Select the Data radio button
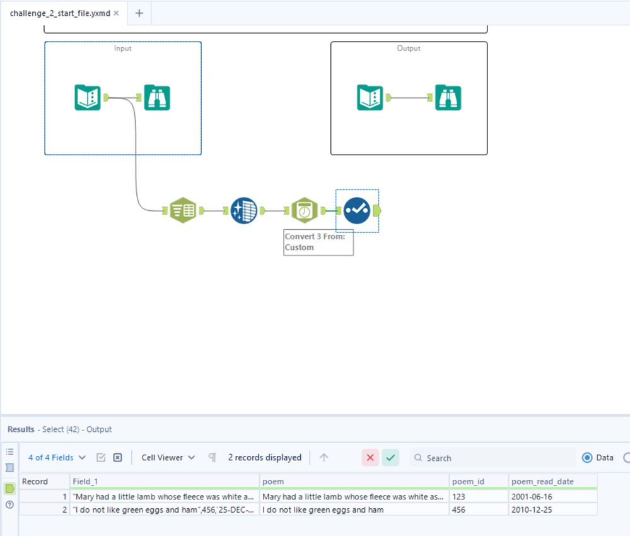 [x=587, y=458]
